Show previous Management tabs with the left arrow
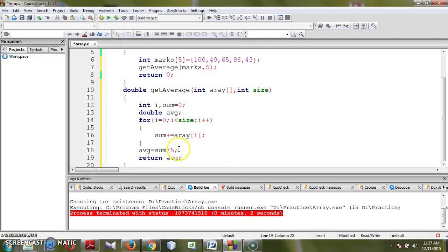 pyautogui.click(x=4, y=50)
